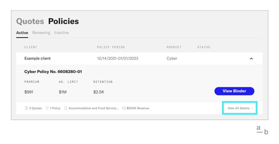Open the Renewing tab
Viewport: 279px width, 144px height.
tap(41, 33)
